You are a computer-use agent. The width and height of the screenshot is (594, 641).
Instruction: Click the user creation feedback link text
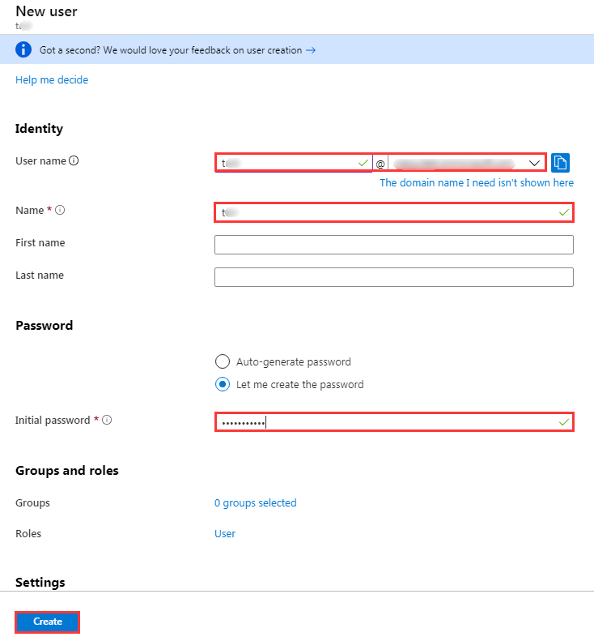pyautogui.click(x=171, y=50)
